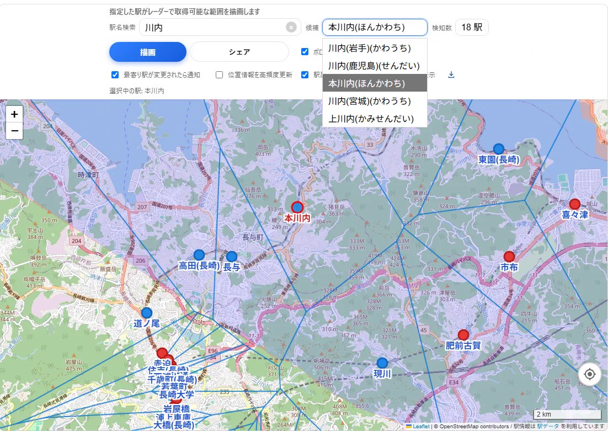The height and width of the screenshot is (431, 608).
Task: Toggle 最寄り駅が変更されたら通知 checkbox
Action: [x=115, y=75]
